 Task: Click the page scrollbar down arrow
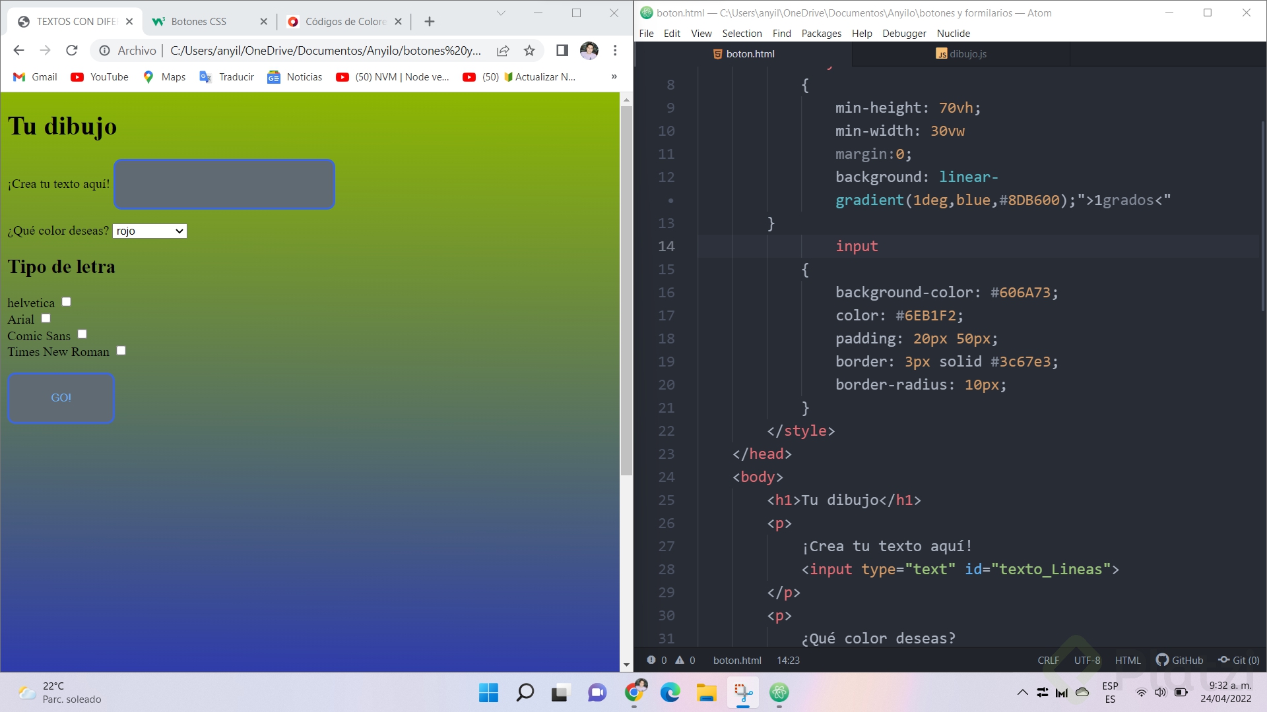pyautogui.click(x=626, y=665)
